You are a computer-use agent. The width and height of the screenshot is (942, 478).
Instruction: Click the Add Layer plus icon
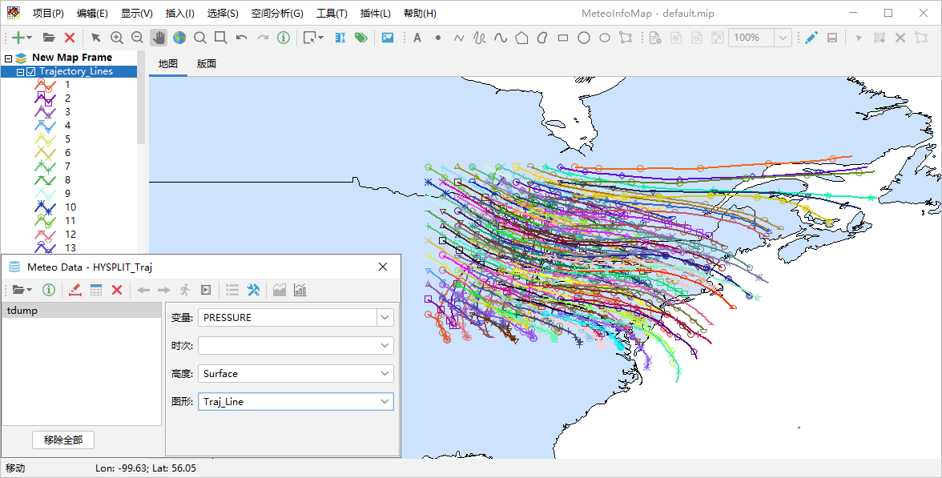[18, 38]
